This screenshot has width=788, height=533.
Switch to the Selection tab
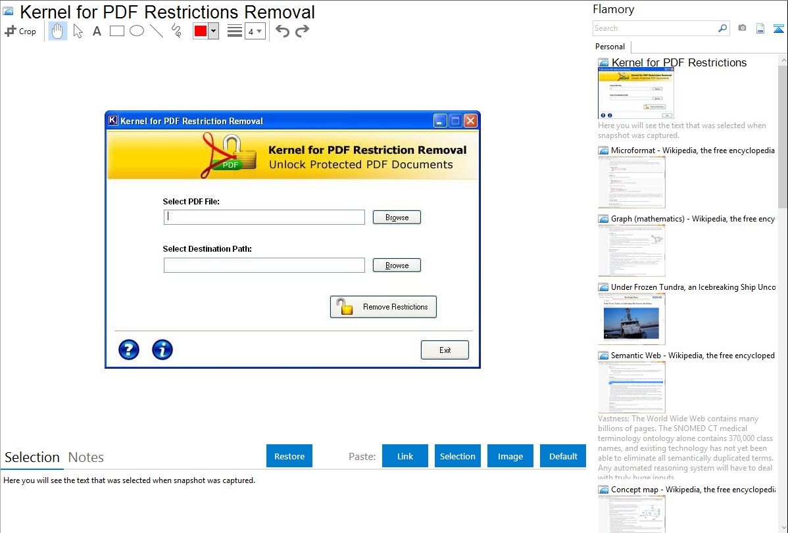(x=32, y=457)
